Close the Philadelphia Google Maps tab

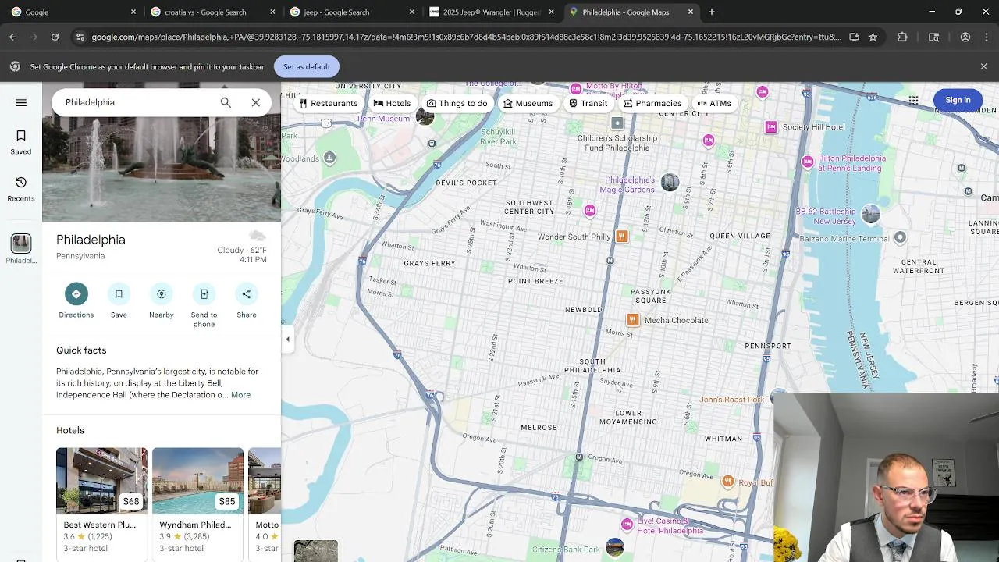pyautogui.click(x=691, y=12)
